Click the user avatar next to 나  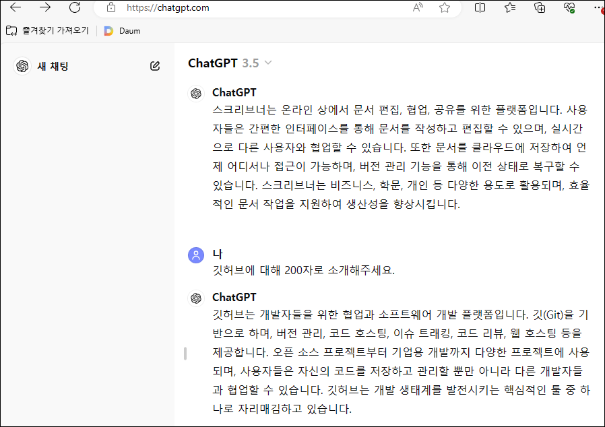pyautogui.click(x=196, y=255)
